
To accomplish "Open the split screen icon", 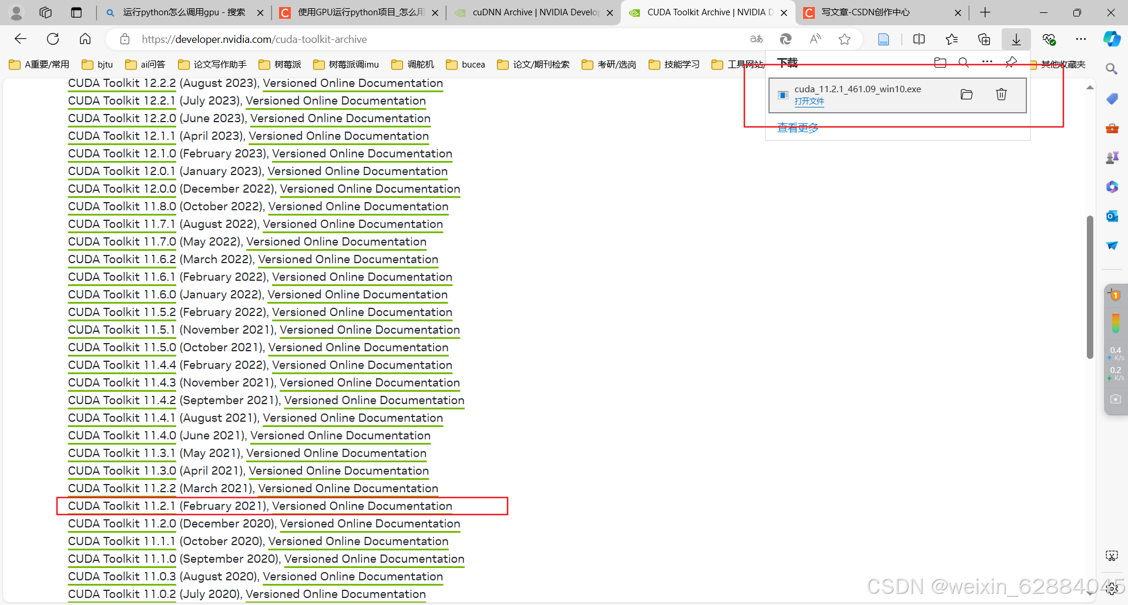I will click(919, 39).
